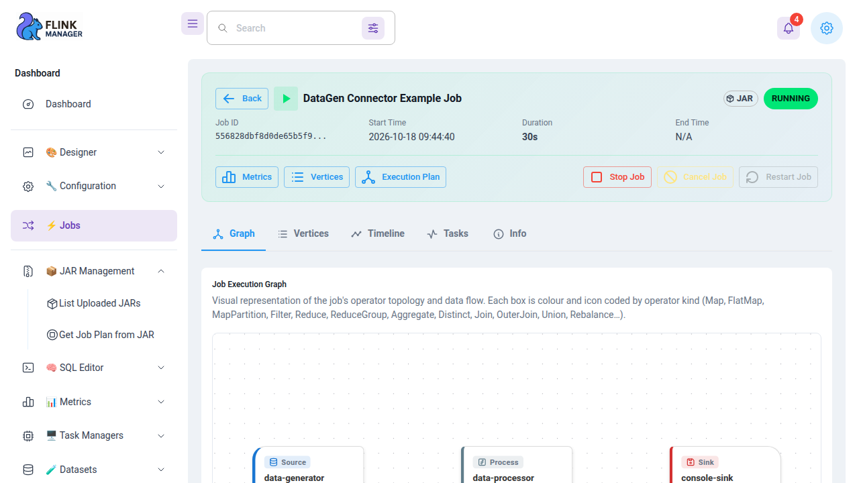Click the SQL Editor terminal icon
859x483 pixels.
pos(28,368)
